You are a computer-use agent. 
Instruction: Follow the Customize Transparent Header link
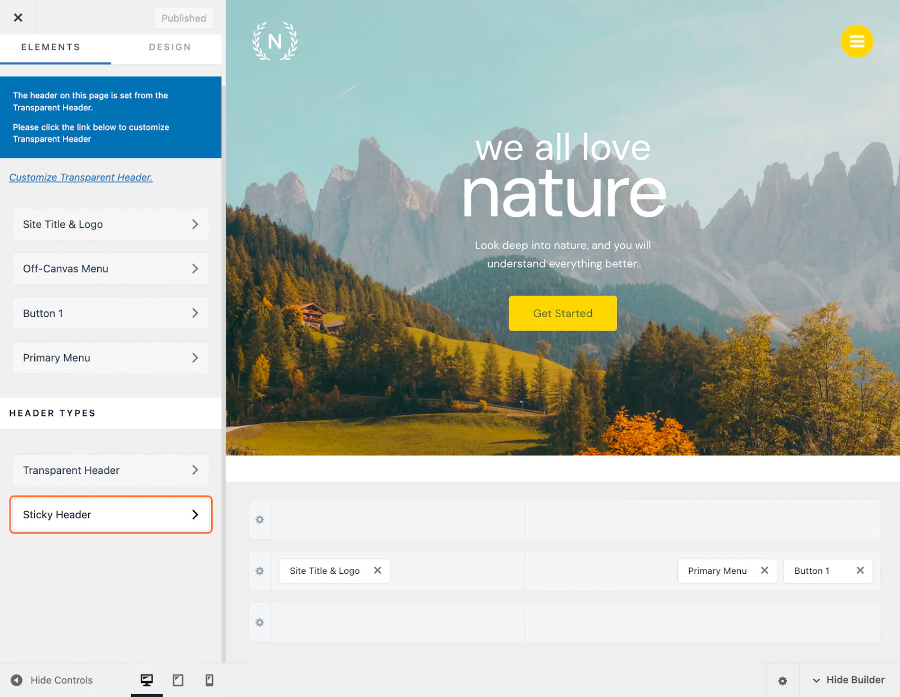click(81, 178)
